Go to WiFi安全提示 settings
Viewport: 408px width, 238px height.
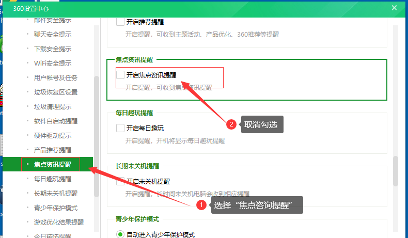tap(53, 63)
